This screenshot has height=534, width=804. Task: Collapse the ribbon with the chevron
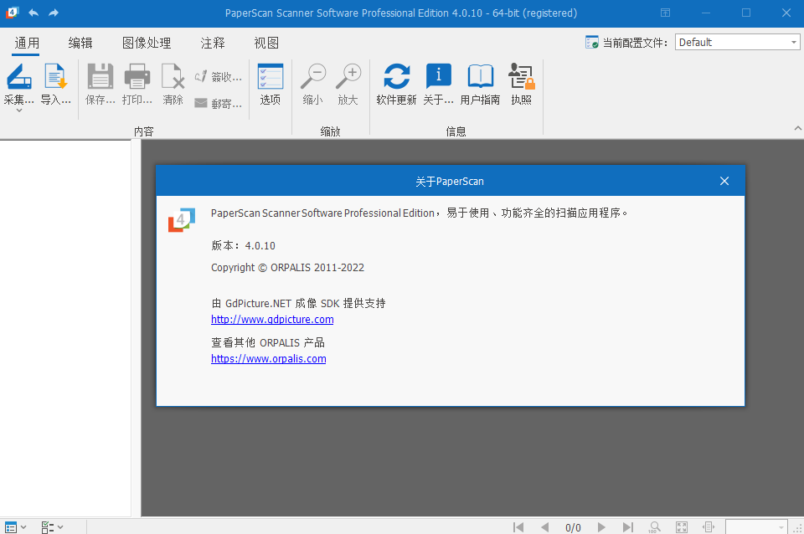tap(798, 128)
